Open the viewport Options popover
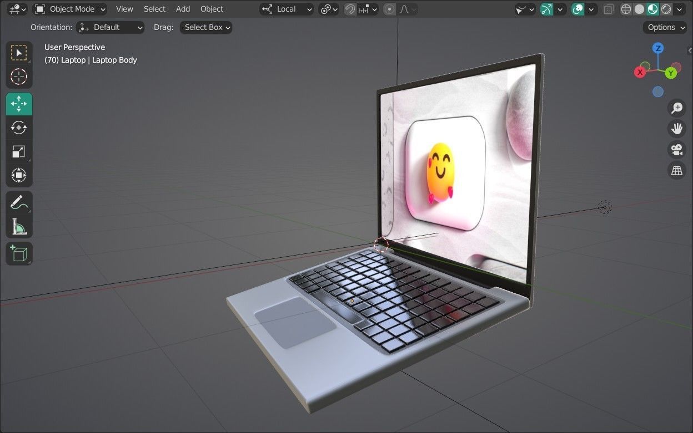Viewport: 693px width, 433px height. tap(664, 27)
